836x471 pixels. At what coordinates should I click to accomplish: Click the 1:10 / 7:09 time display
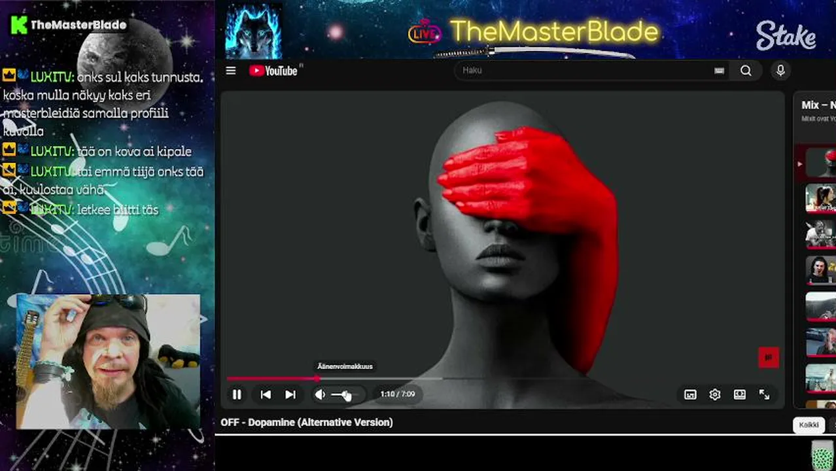(398, 394)
